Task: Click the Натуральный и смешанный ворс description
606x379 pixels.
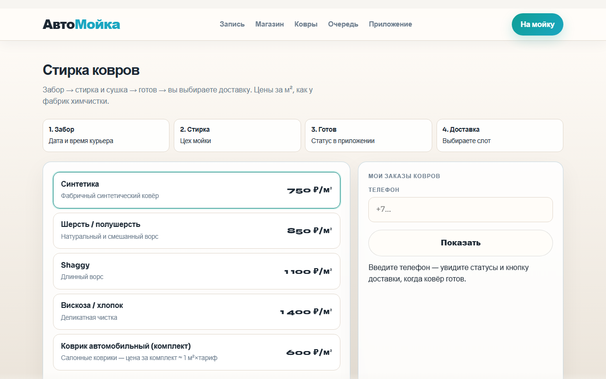Action: (110, 236)
